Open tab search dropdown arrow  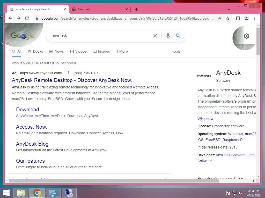pos(229,9)
